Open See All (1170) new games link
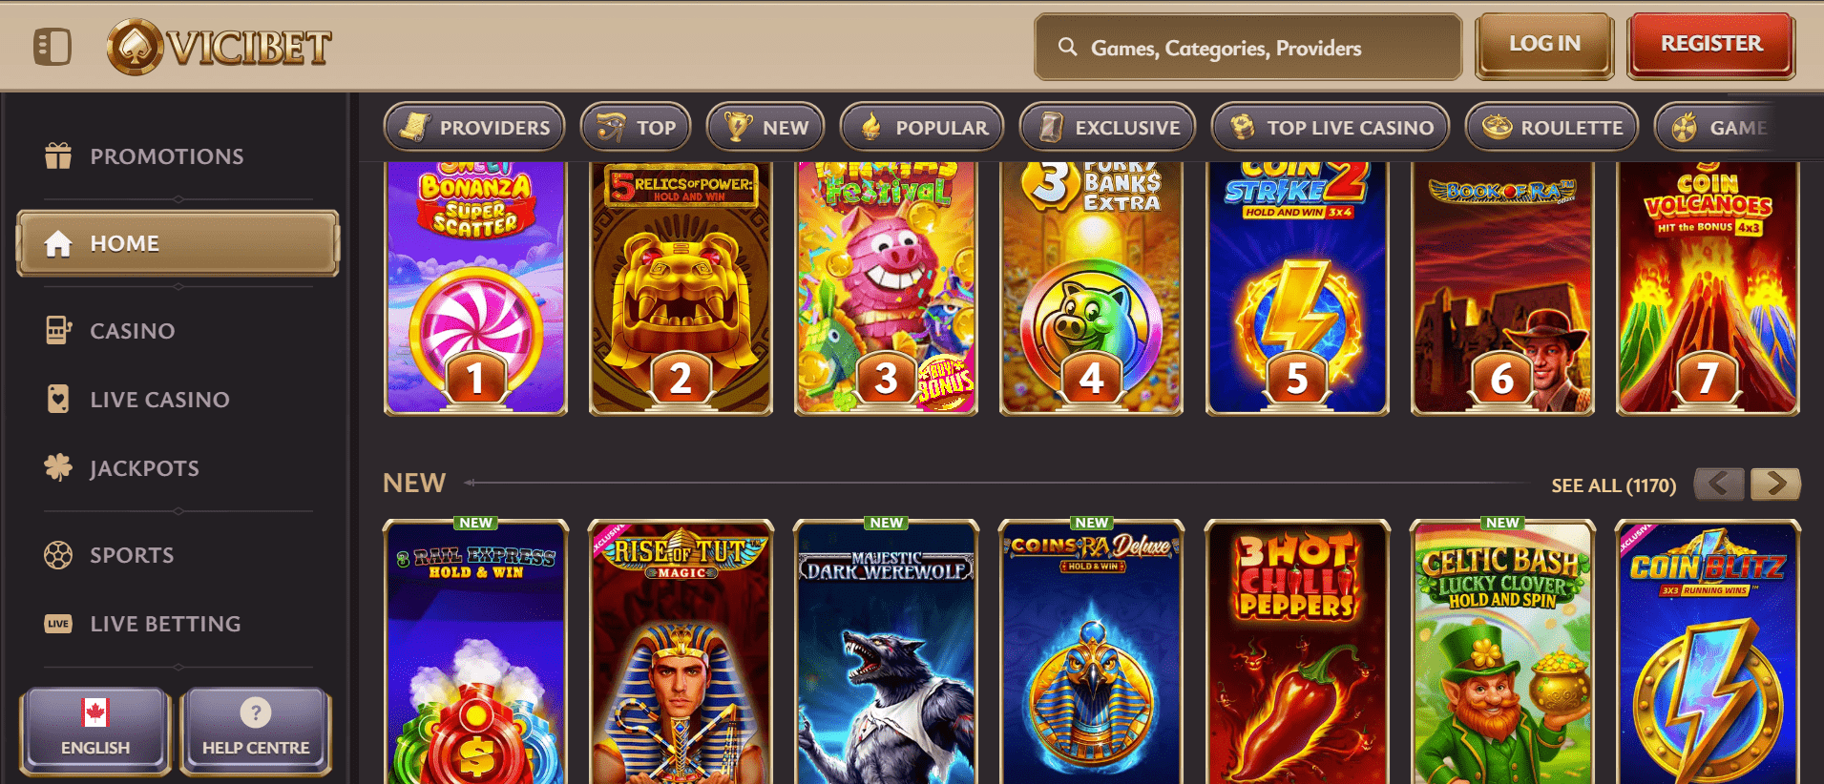1824x784 pixels. (1613, 485)
